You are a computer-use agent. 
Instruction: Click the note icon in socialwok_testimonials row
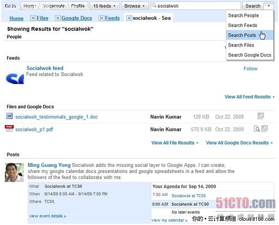tap(261, 116)
